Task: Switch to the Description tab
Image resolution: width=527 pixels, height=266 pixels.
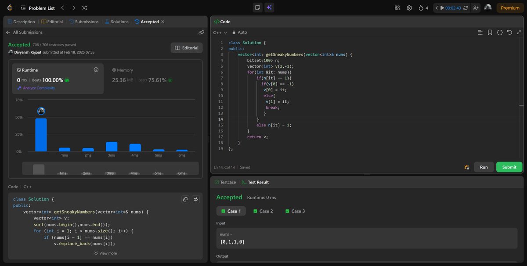Action: click(x=21, y=22)
